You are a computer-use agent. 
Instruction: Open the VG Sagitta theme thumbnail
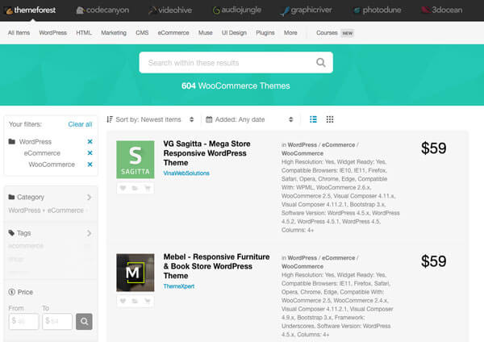point(136,160)
